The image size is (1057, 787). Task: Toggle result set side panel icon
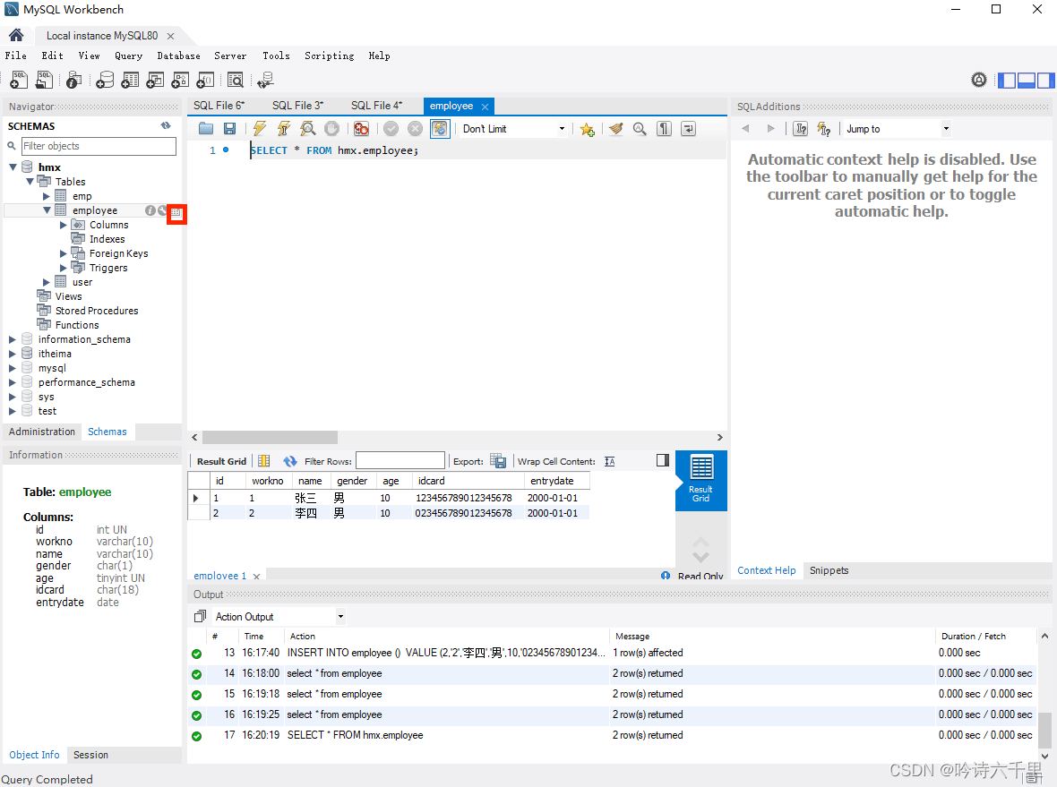(x=663, y=460)
